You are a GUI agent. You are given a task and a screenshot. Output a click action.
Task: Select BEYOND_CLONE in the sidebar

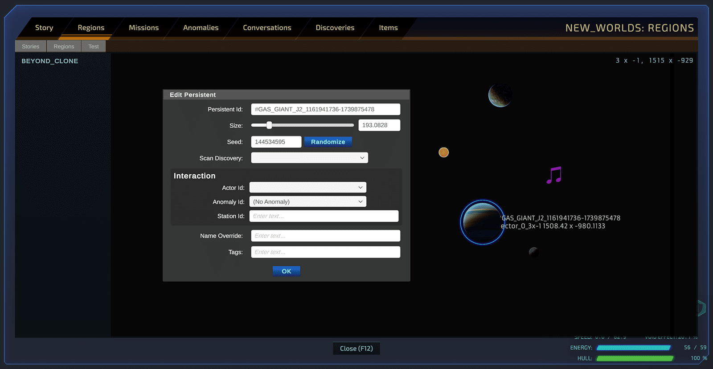pyautogui.click(x=50, y=61)
